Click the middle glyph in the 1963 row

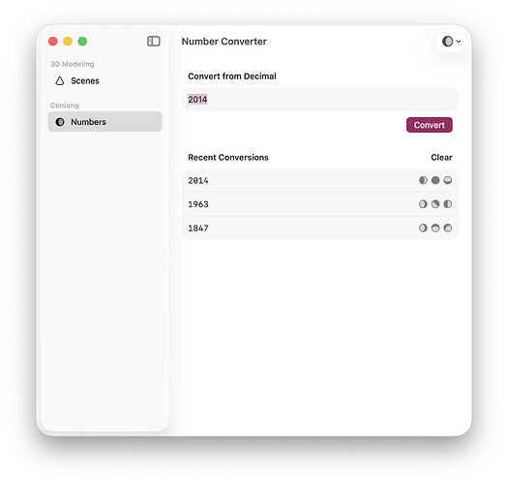coord(435,204)
